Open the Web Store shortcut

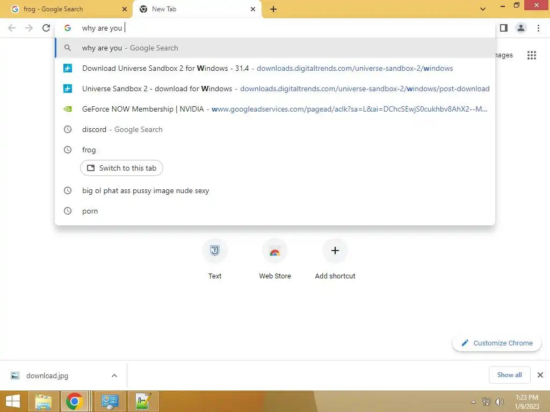[275, 260]
